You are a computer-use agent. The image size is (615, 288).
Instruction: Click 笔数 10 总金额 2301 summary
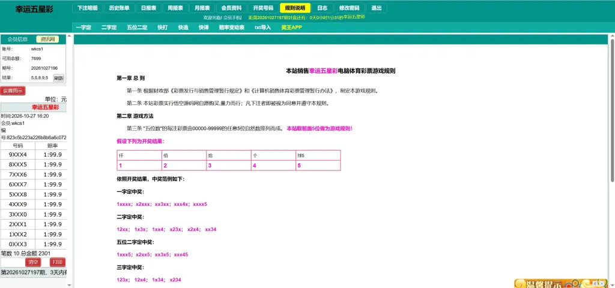(x=25, y=254)
